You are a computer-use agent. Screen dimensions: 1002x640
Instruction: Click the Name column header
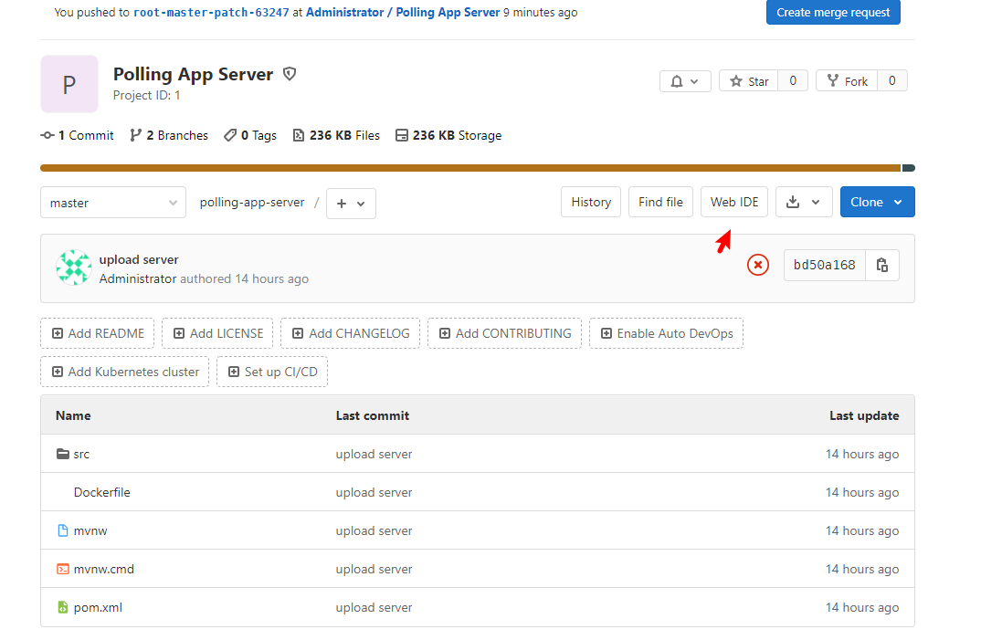pyautogui.click(x=73, y=415)
